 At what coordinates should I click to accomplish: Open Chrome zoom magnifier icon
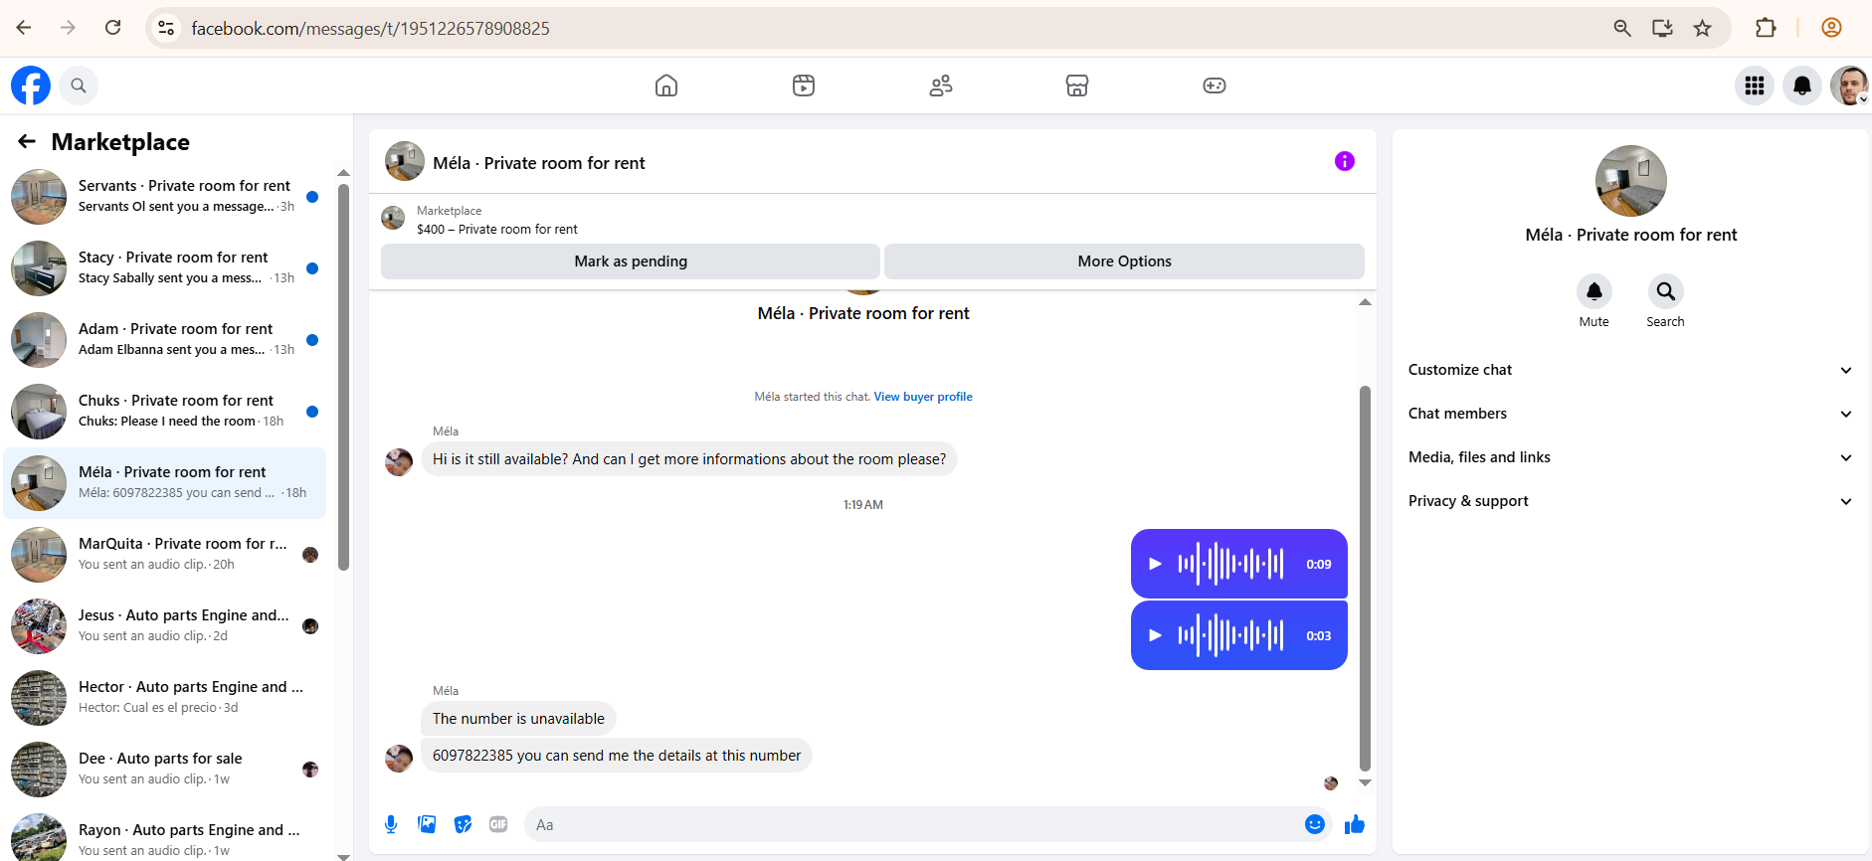click(1622, 28)
